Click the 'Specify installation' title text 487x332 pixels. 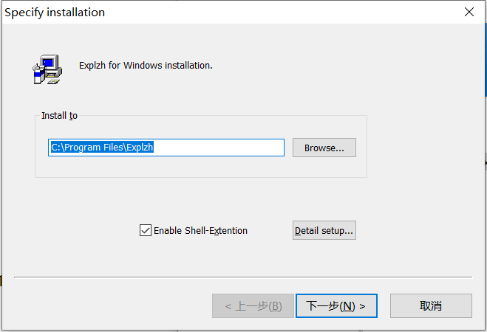(55, 13)
